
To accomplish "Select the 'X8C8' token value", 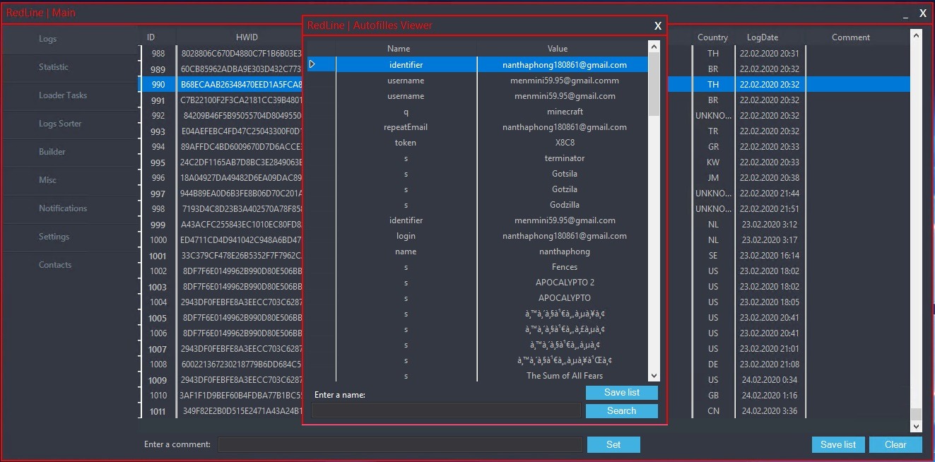I will 564,143.
